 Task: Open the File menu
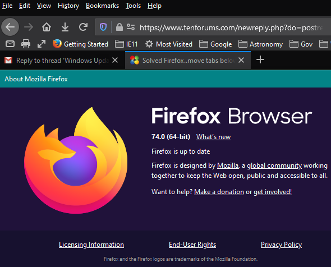click(7, 6)
